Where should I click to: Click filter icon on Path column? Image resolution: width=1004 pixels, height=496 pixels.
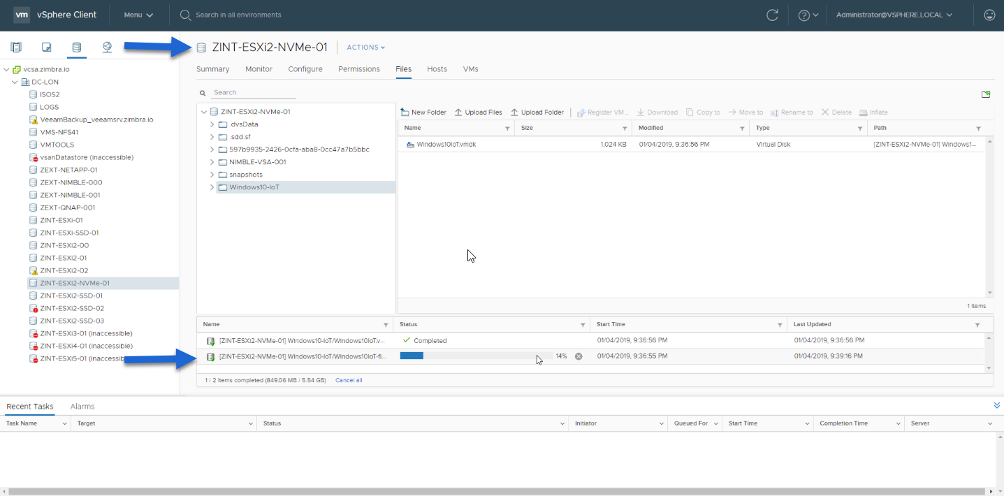pos(978,129)
